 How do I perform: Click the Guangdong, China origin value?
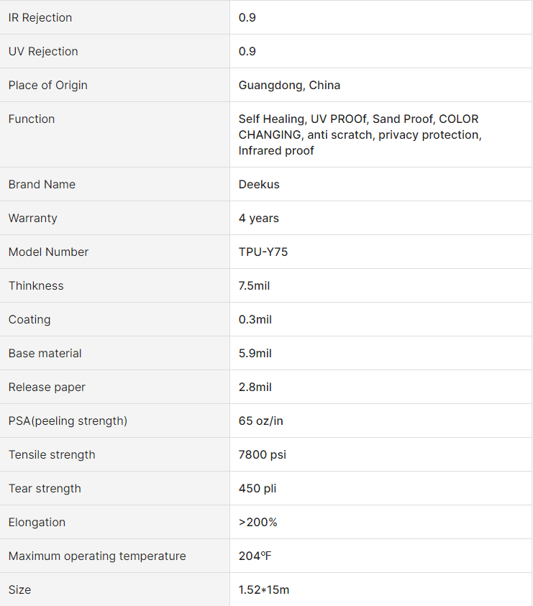[289, 85]
